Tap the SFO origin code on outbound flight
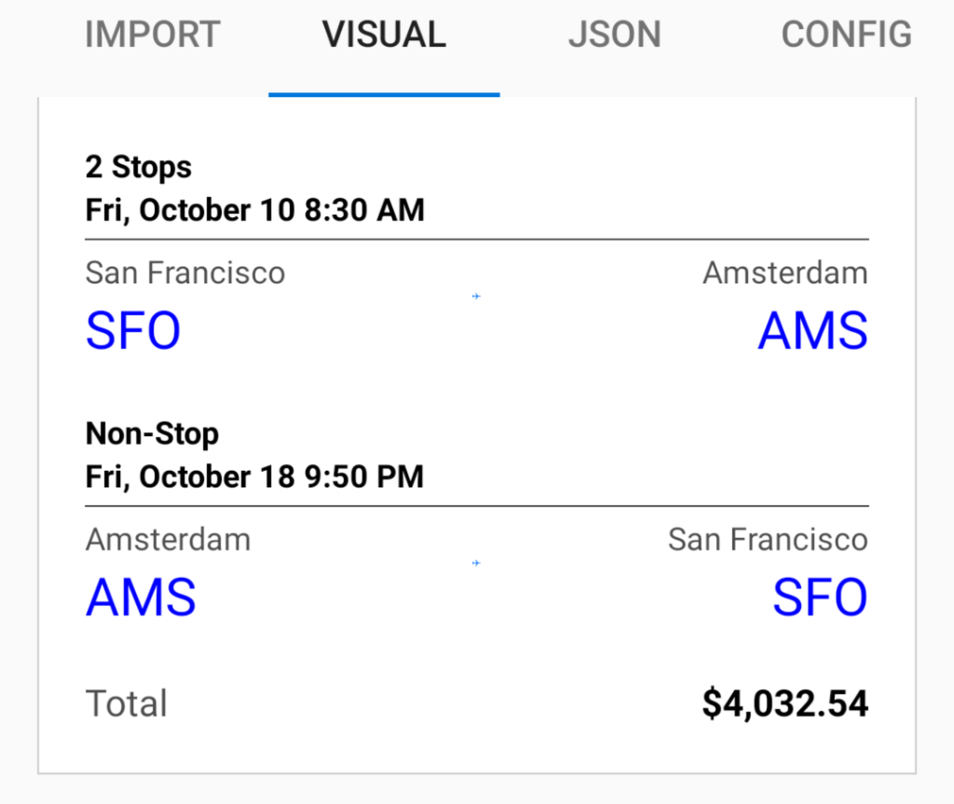This screenshot has width=954, height=804. pos(133,330)
